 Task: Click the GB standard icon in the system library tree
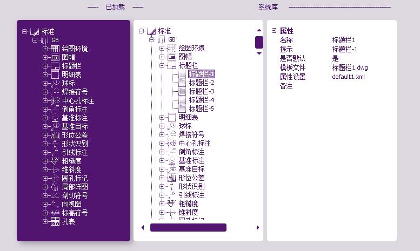click(x=161, y=39)
